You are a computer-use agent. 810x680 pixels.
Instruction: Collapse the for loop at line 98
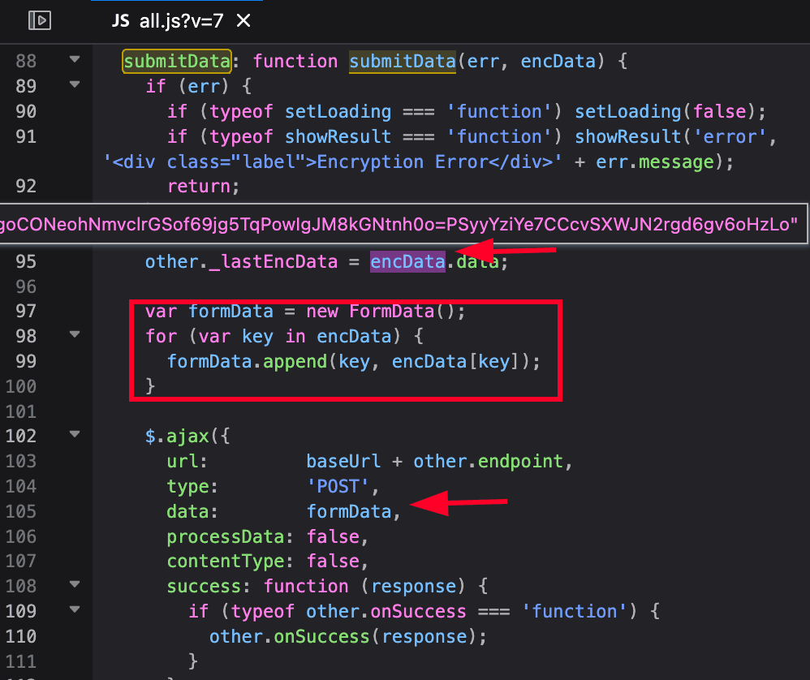[75, 334]
